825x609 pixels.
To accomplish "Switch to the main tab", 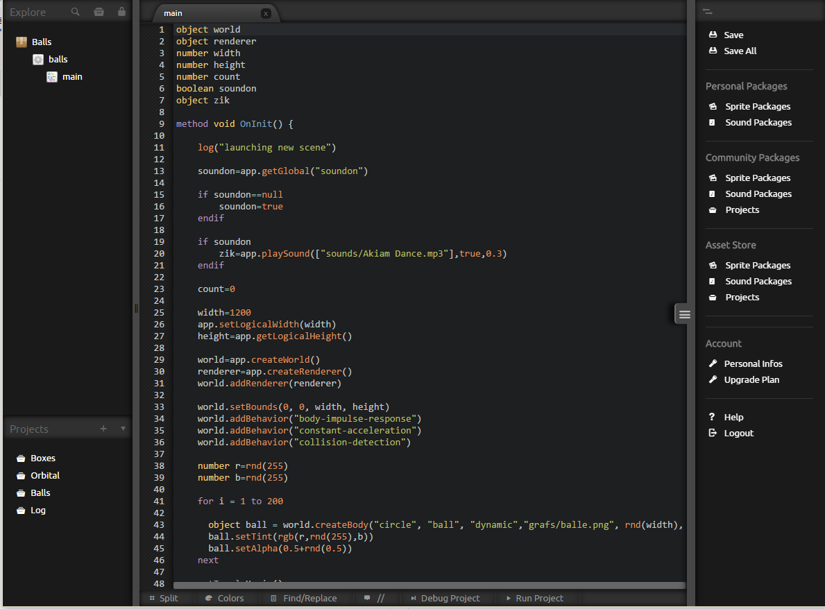I will click(x=172, y=12).
